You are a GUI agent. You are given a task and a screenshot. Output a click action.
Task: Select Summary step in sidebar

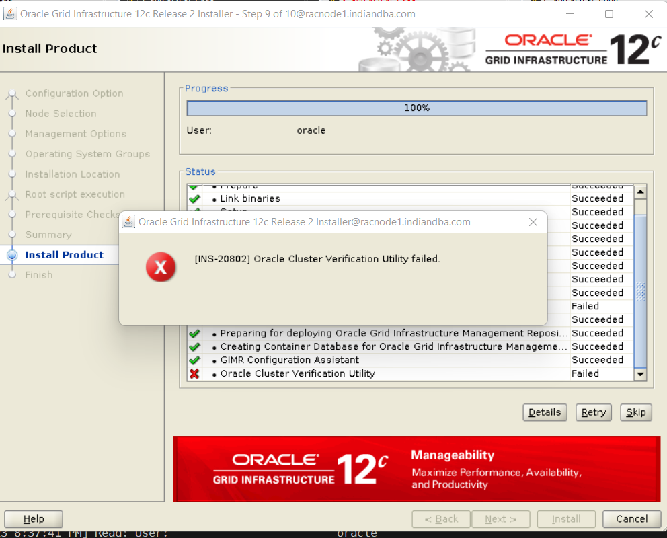coord(48,235)
